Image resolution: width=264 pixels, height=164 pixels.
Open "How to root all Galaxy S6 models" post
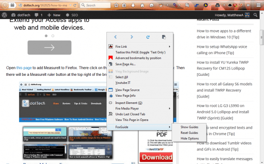click(x=224, y=90)
